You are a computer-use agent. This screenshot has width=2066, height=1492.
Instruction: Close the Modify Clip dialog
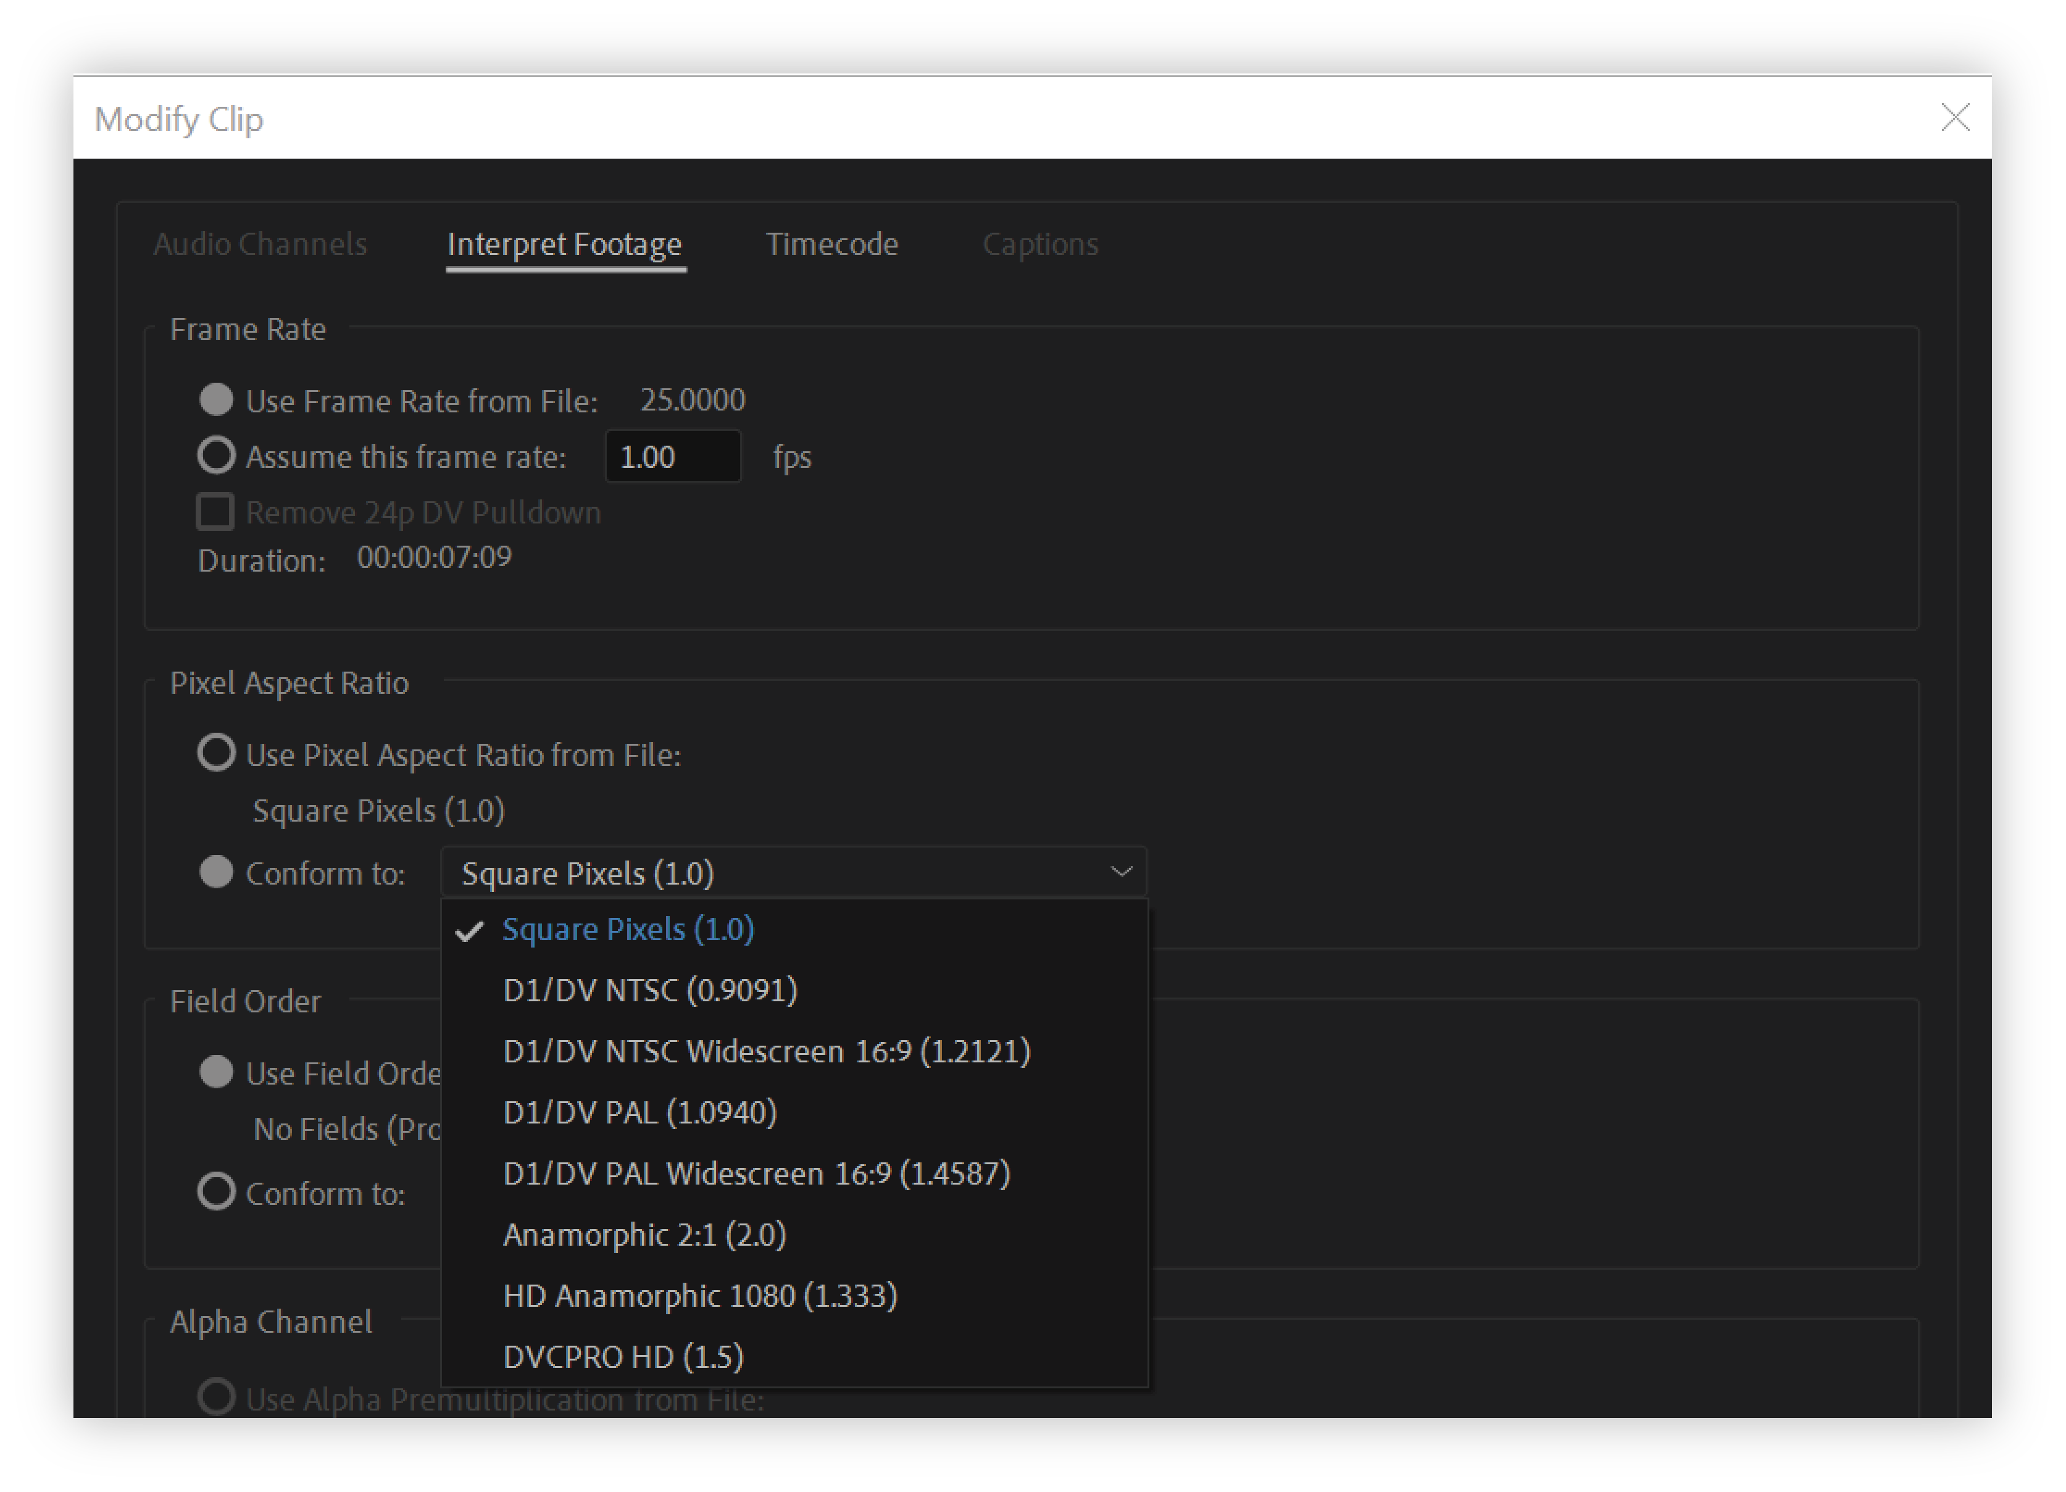pyautogui.click(x=1955, y=117)
